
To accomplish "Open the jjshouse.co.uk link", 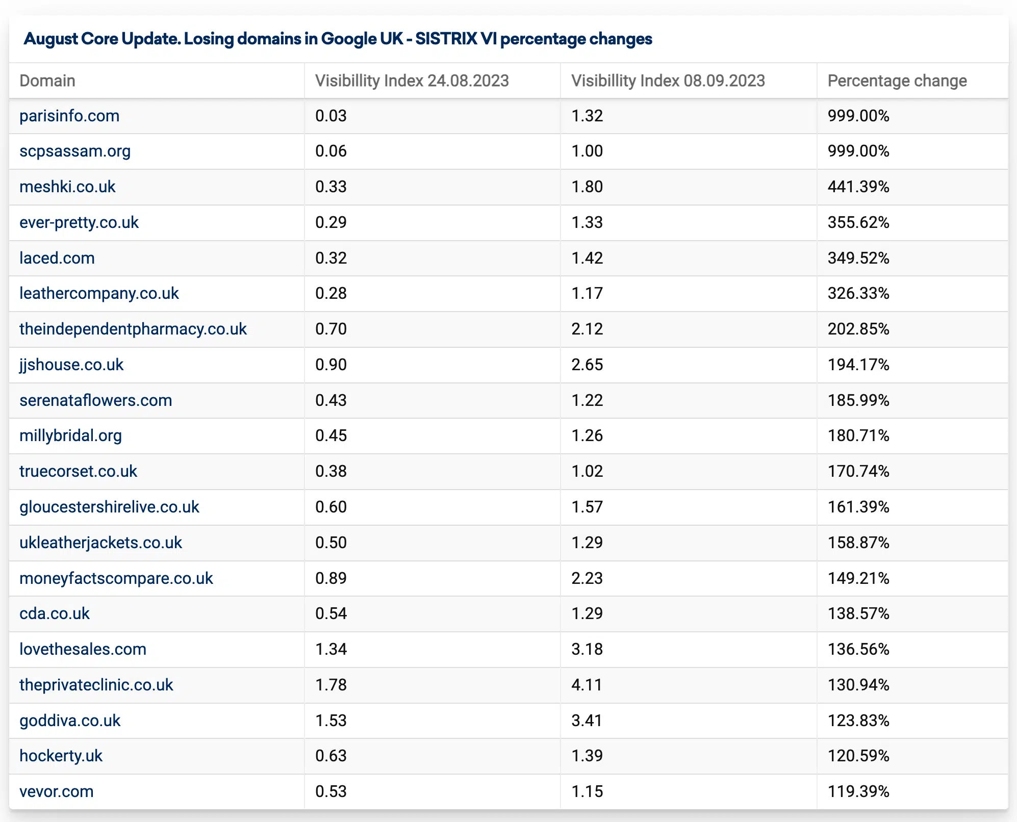I will coord(71,365).
